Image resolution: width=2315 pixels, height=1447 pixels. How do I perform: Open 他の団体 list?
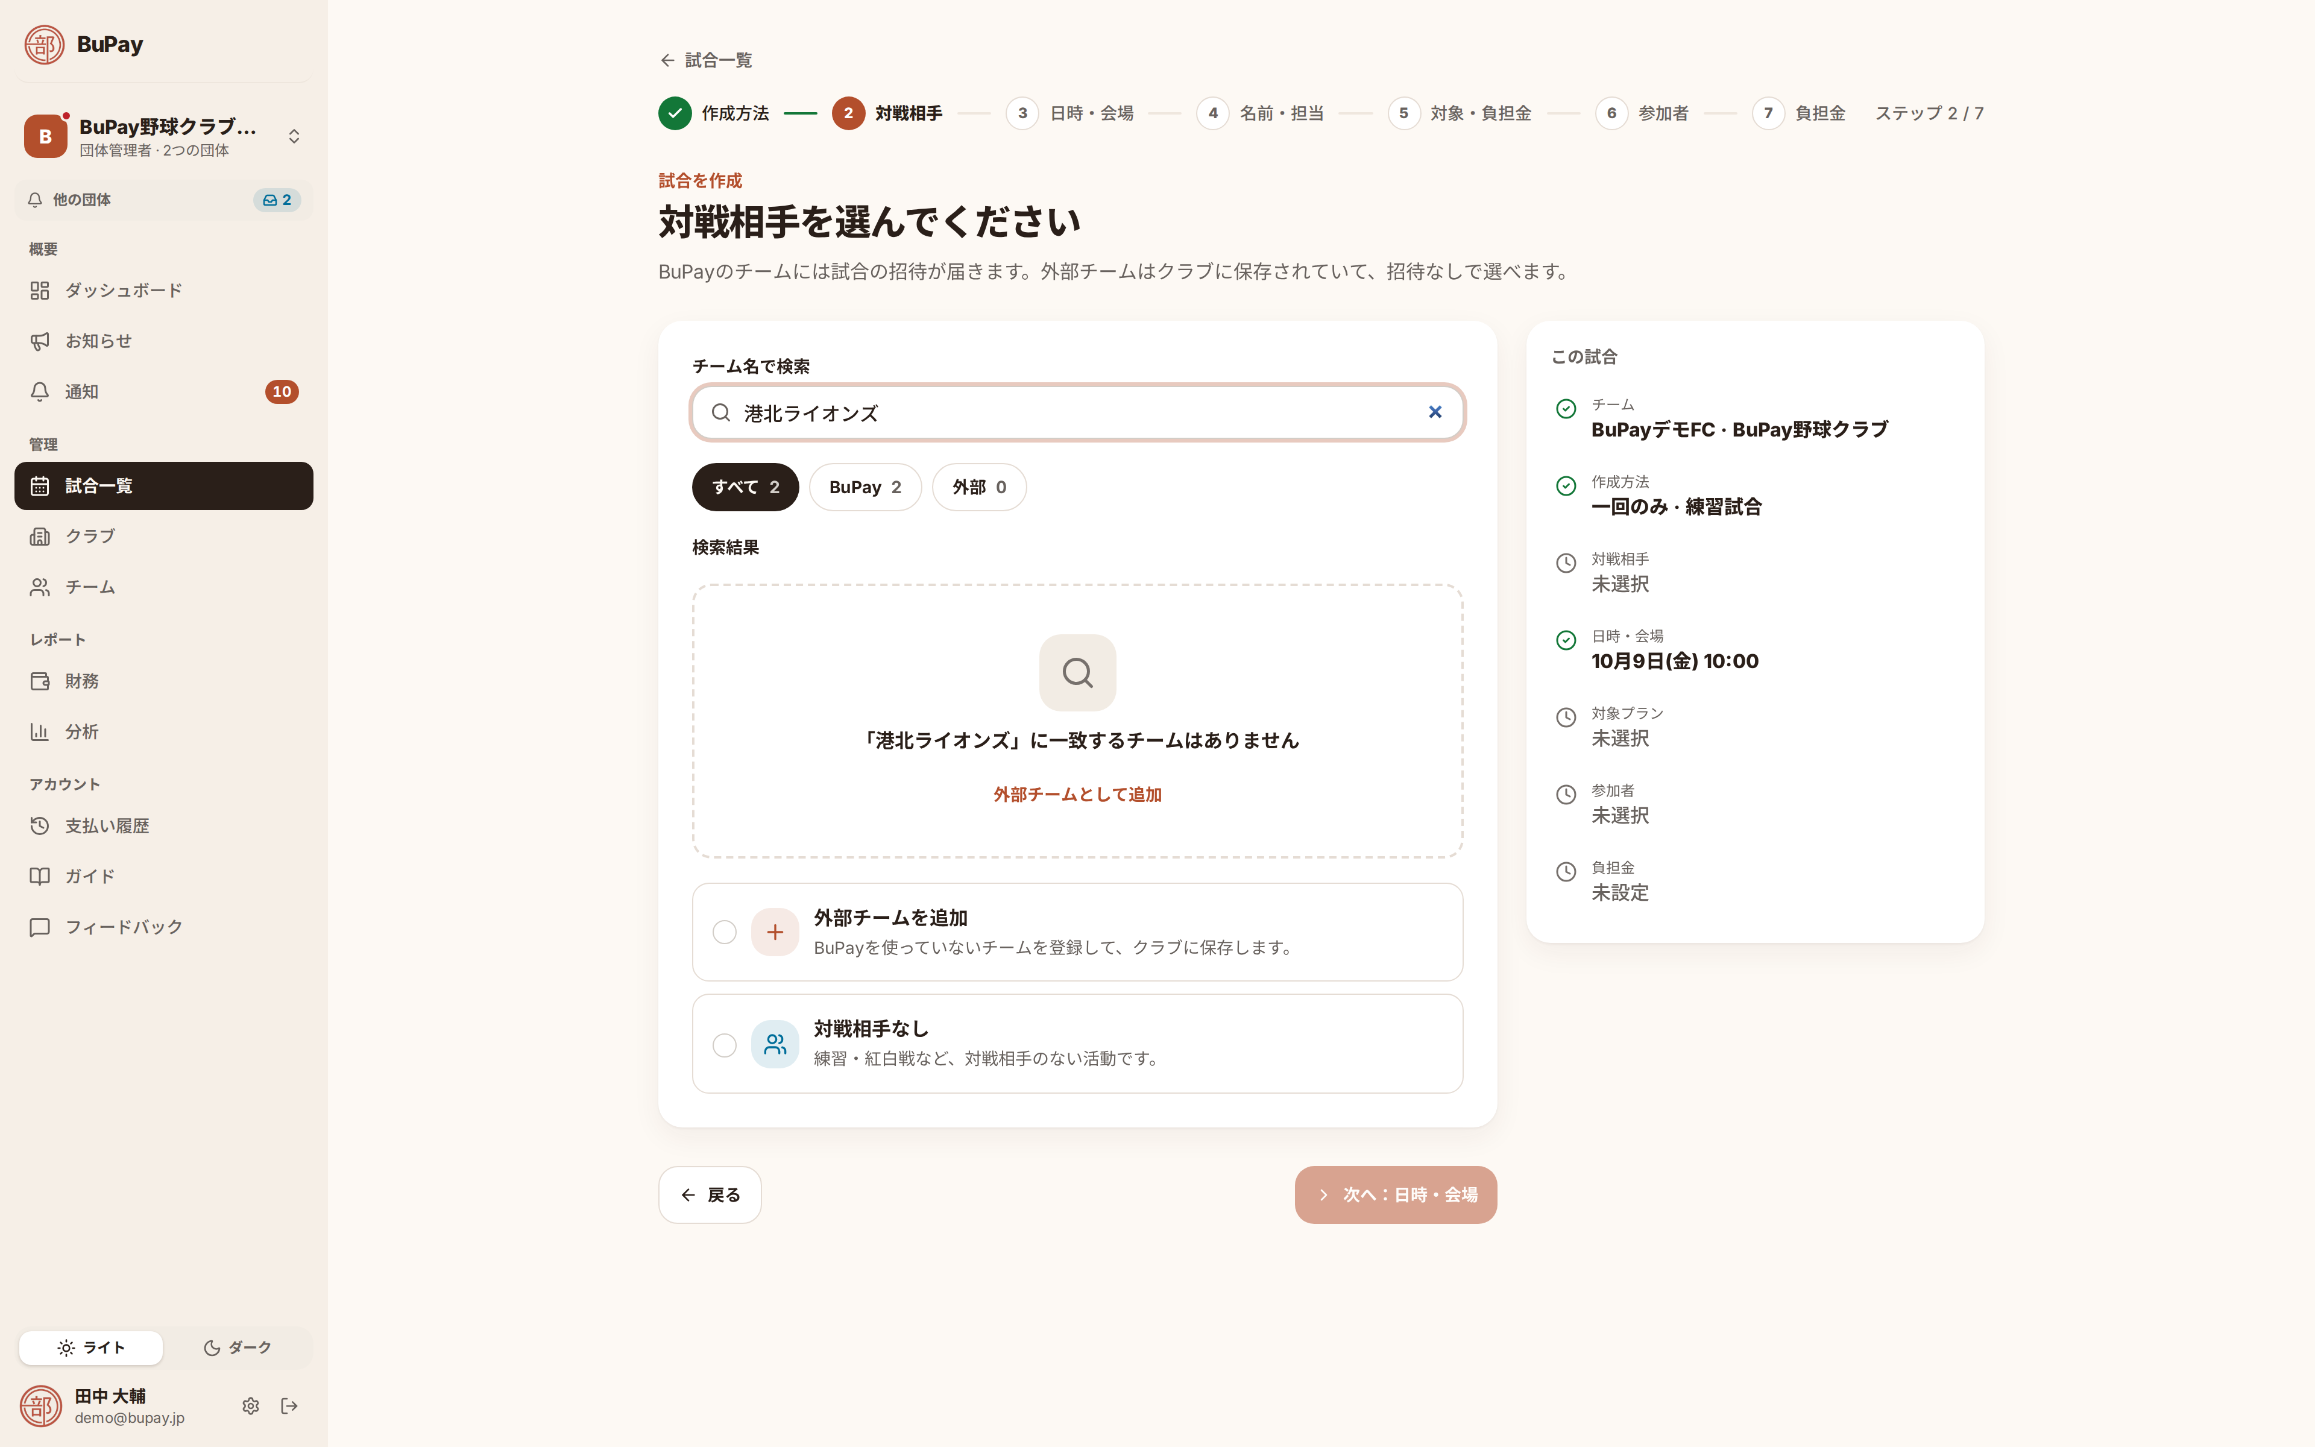tap(163, 200)
